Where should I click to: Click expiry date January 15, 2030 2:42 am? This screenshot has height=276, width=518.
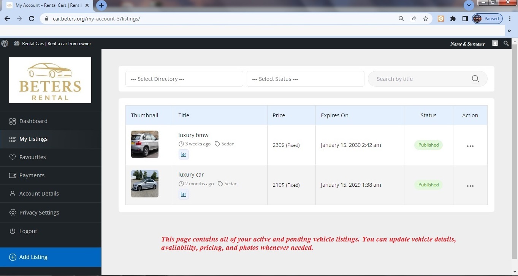pyautogui.click(x=351, y=145)
